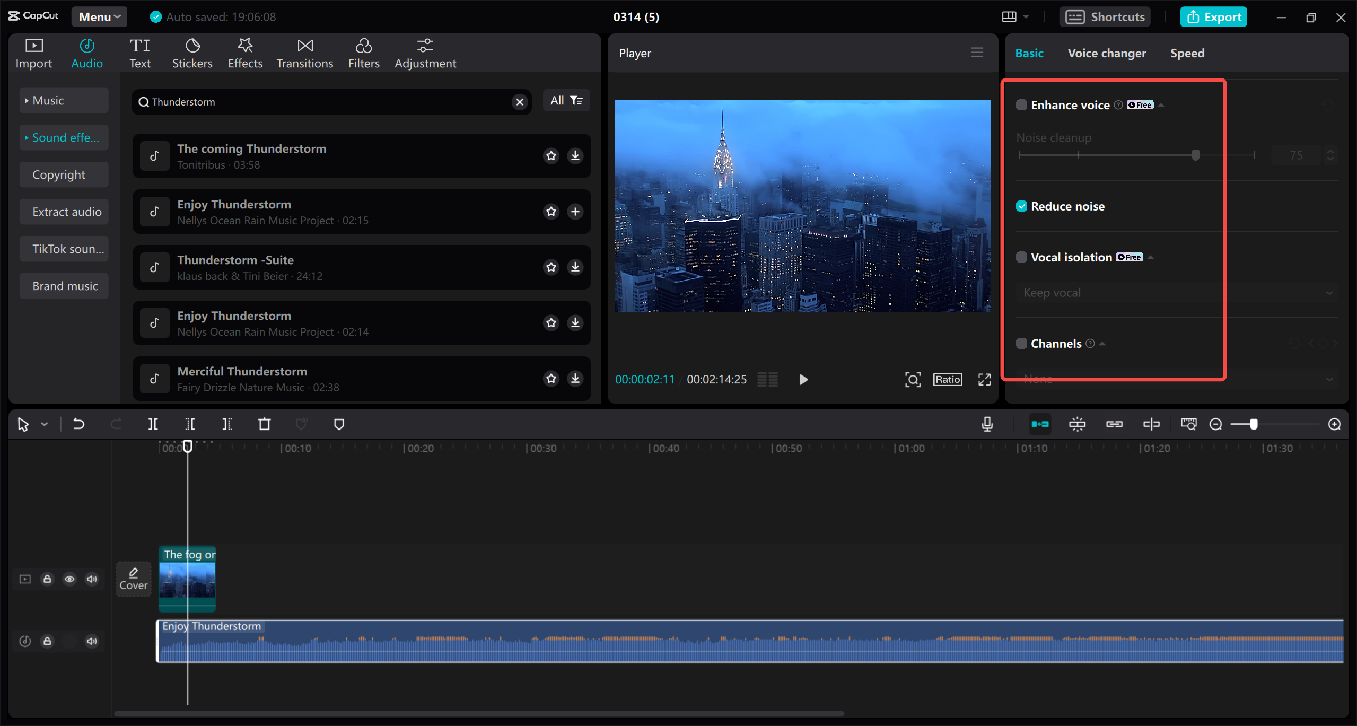The image size is (1357, 726).
Task: Open the Audio panel
Action: (87, 53)
